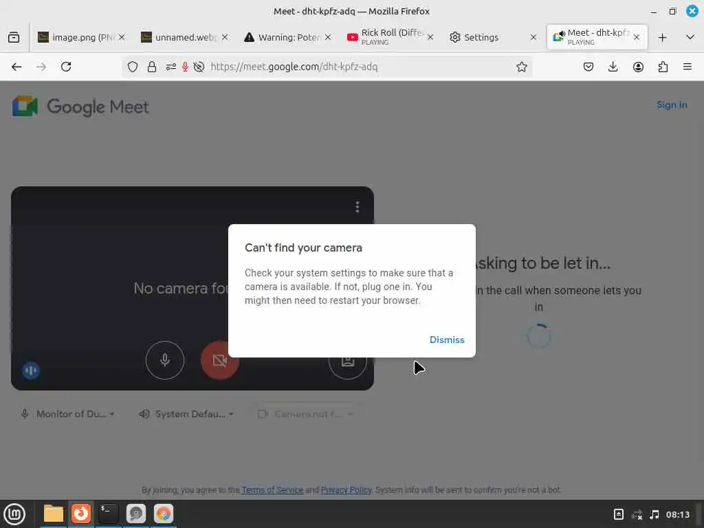Image resolution: width=704 pixels, height=528 pixels.
Task: Expand the Camera not found dropdown
Action: [306, 414]
